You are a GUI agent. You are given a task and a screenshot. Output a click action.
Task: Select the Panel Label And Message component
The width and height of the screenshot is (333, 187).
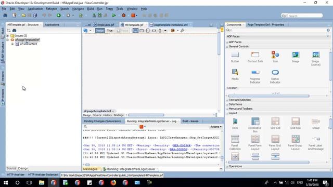(316, 139)
